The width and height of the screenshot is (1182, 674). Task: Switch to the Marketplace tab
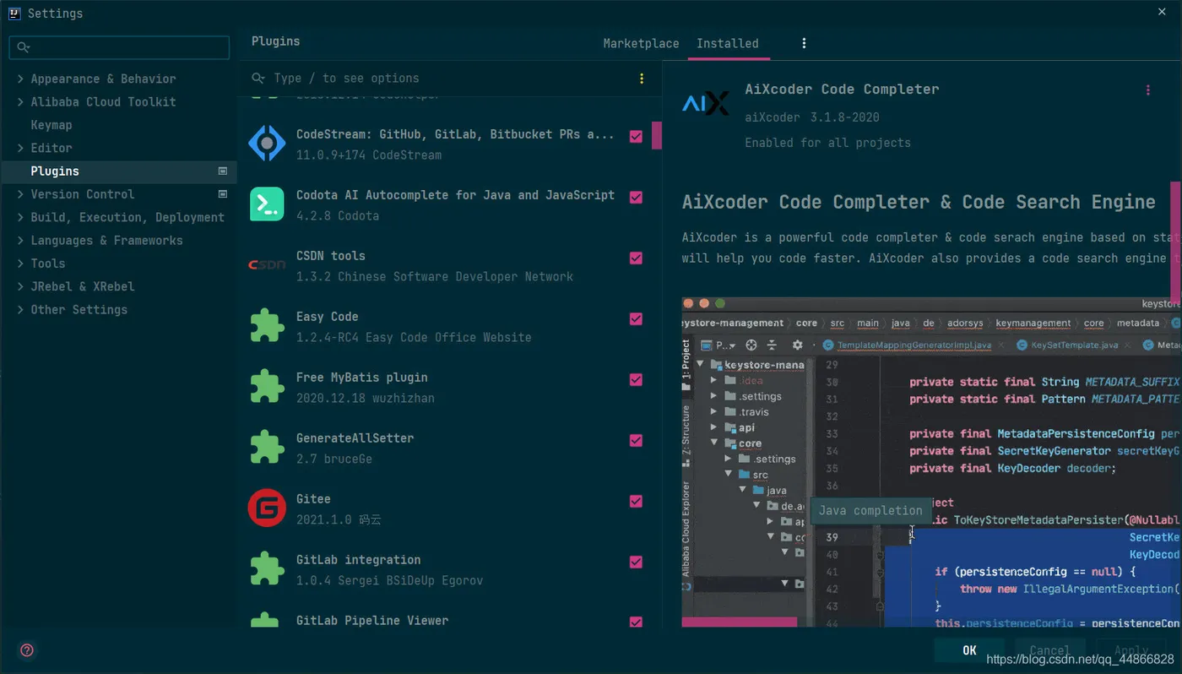pyautogui.click(x=641, y=43)
